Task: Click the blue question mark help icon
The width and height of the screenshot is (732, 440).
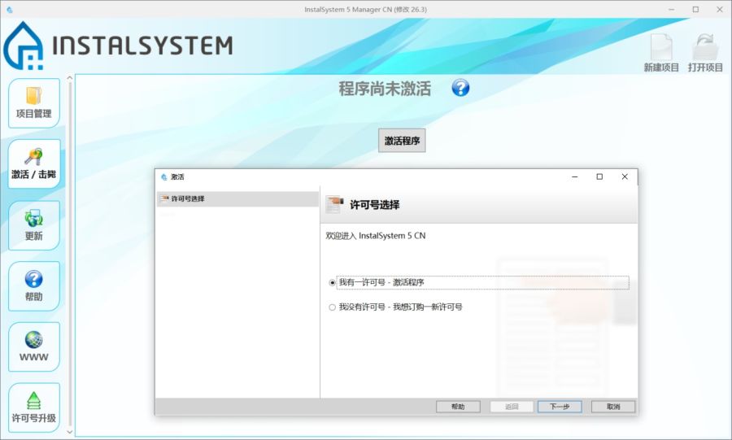Action: coord(460,88)
